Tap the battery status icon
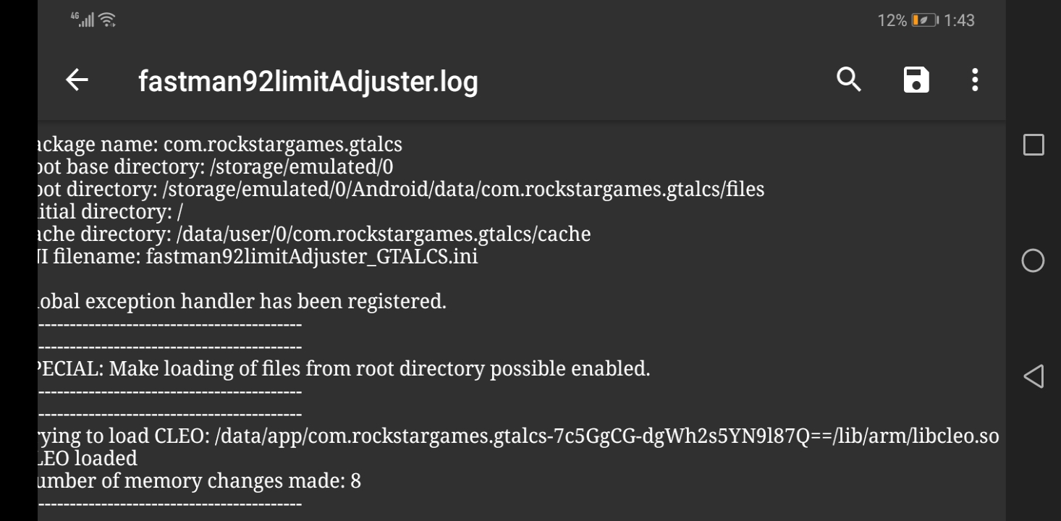 point(924,20)
